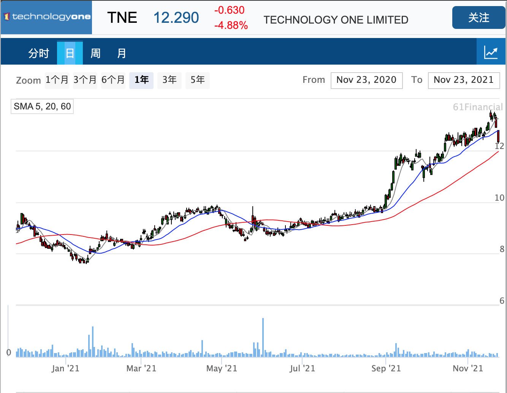Switch to the 分时 intraday tab

tap(39, 53)
